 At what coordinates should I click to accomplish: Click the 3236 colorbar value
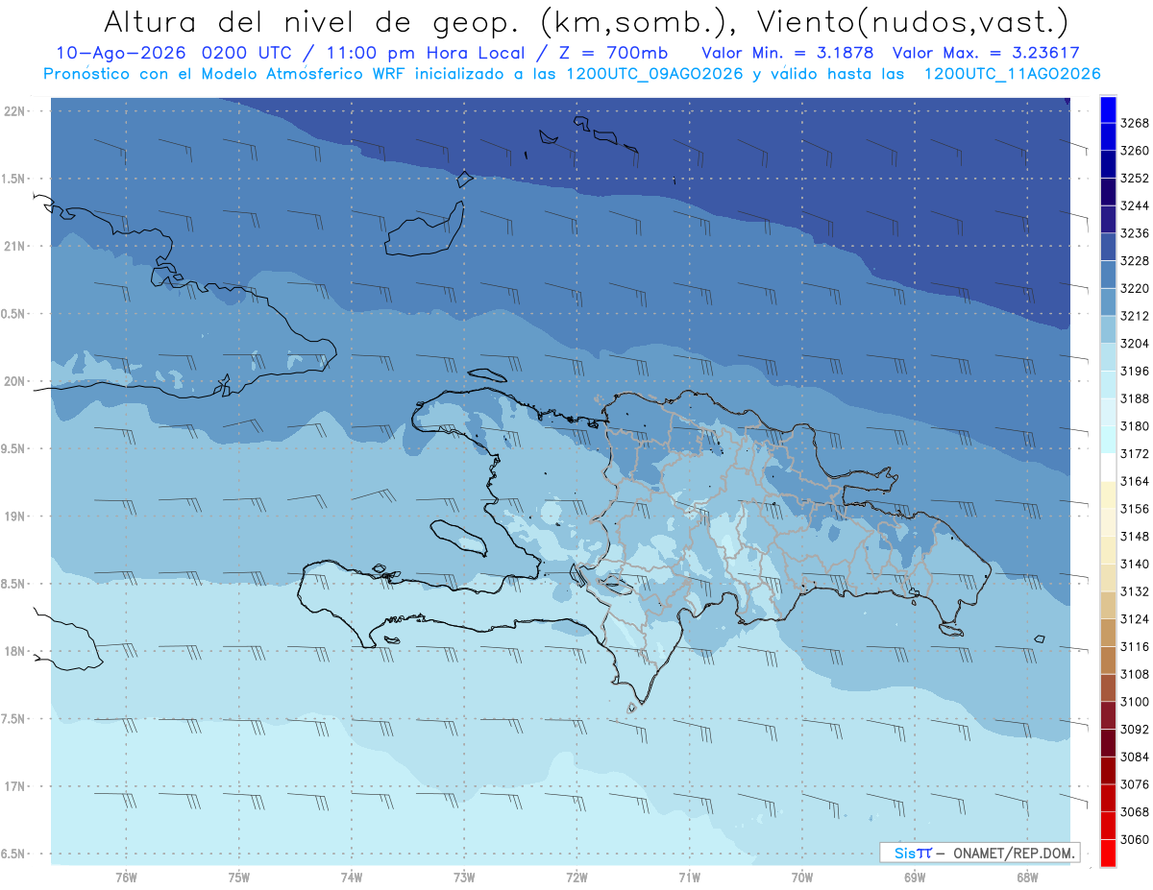(x=1135, y=233)
